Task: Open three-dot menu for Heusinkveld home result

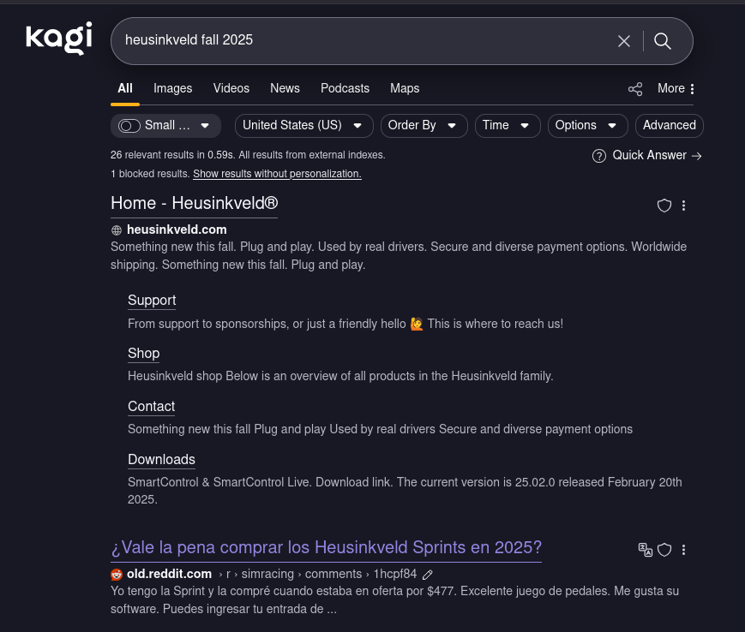Action: (683, 206)
